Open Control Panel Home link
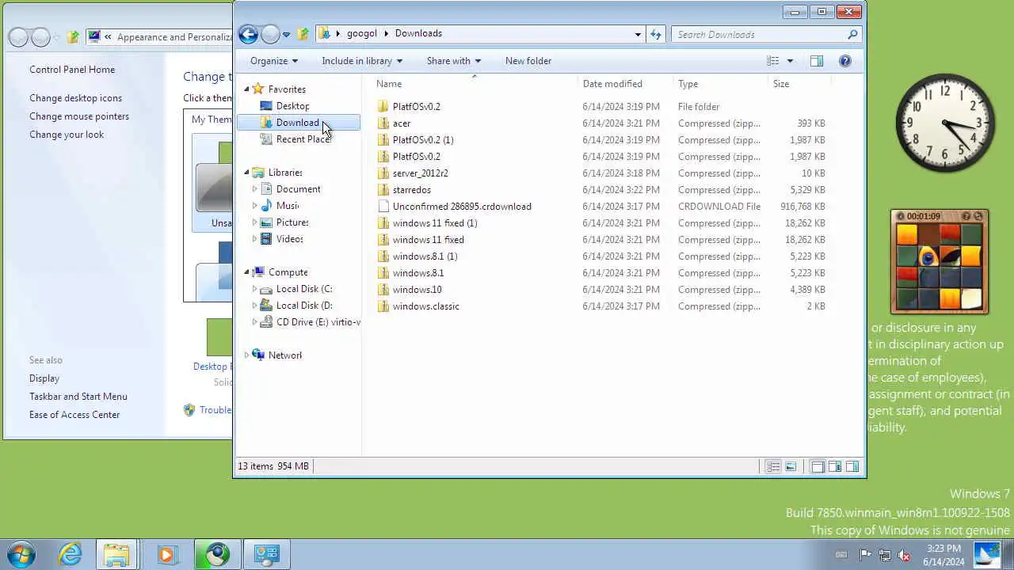Screen dimensions: 1014x570 point(72,70)
